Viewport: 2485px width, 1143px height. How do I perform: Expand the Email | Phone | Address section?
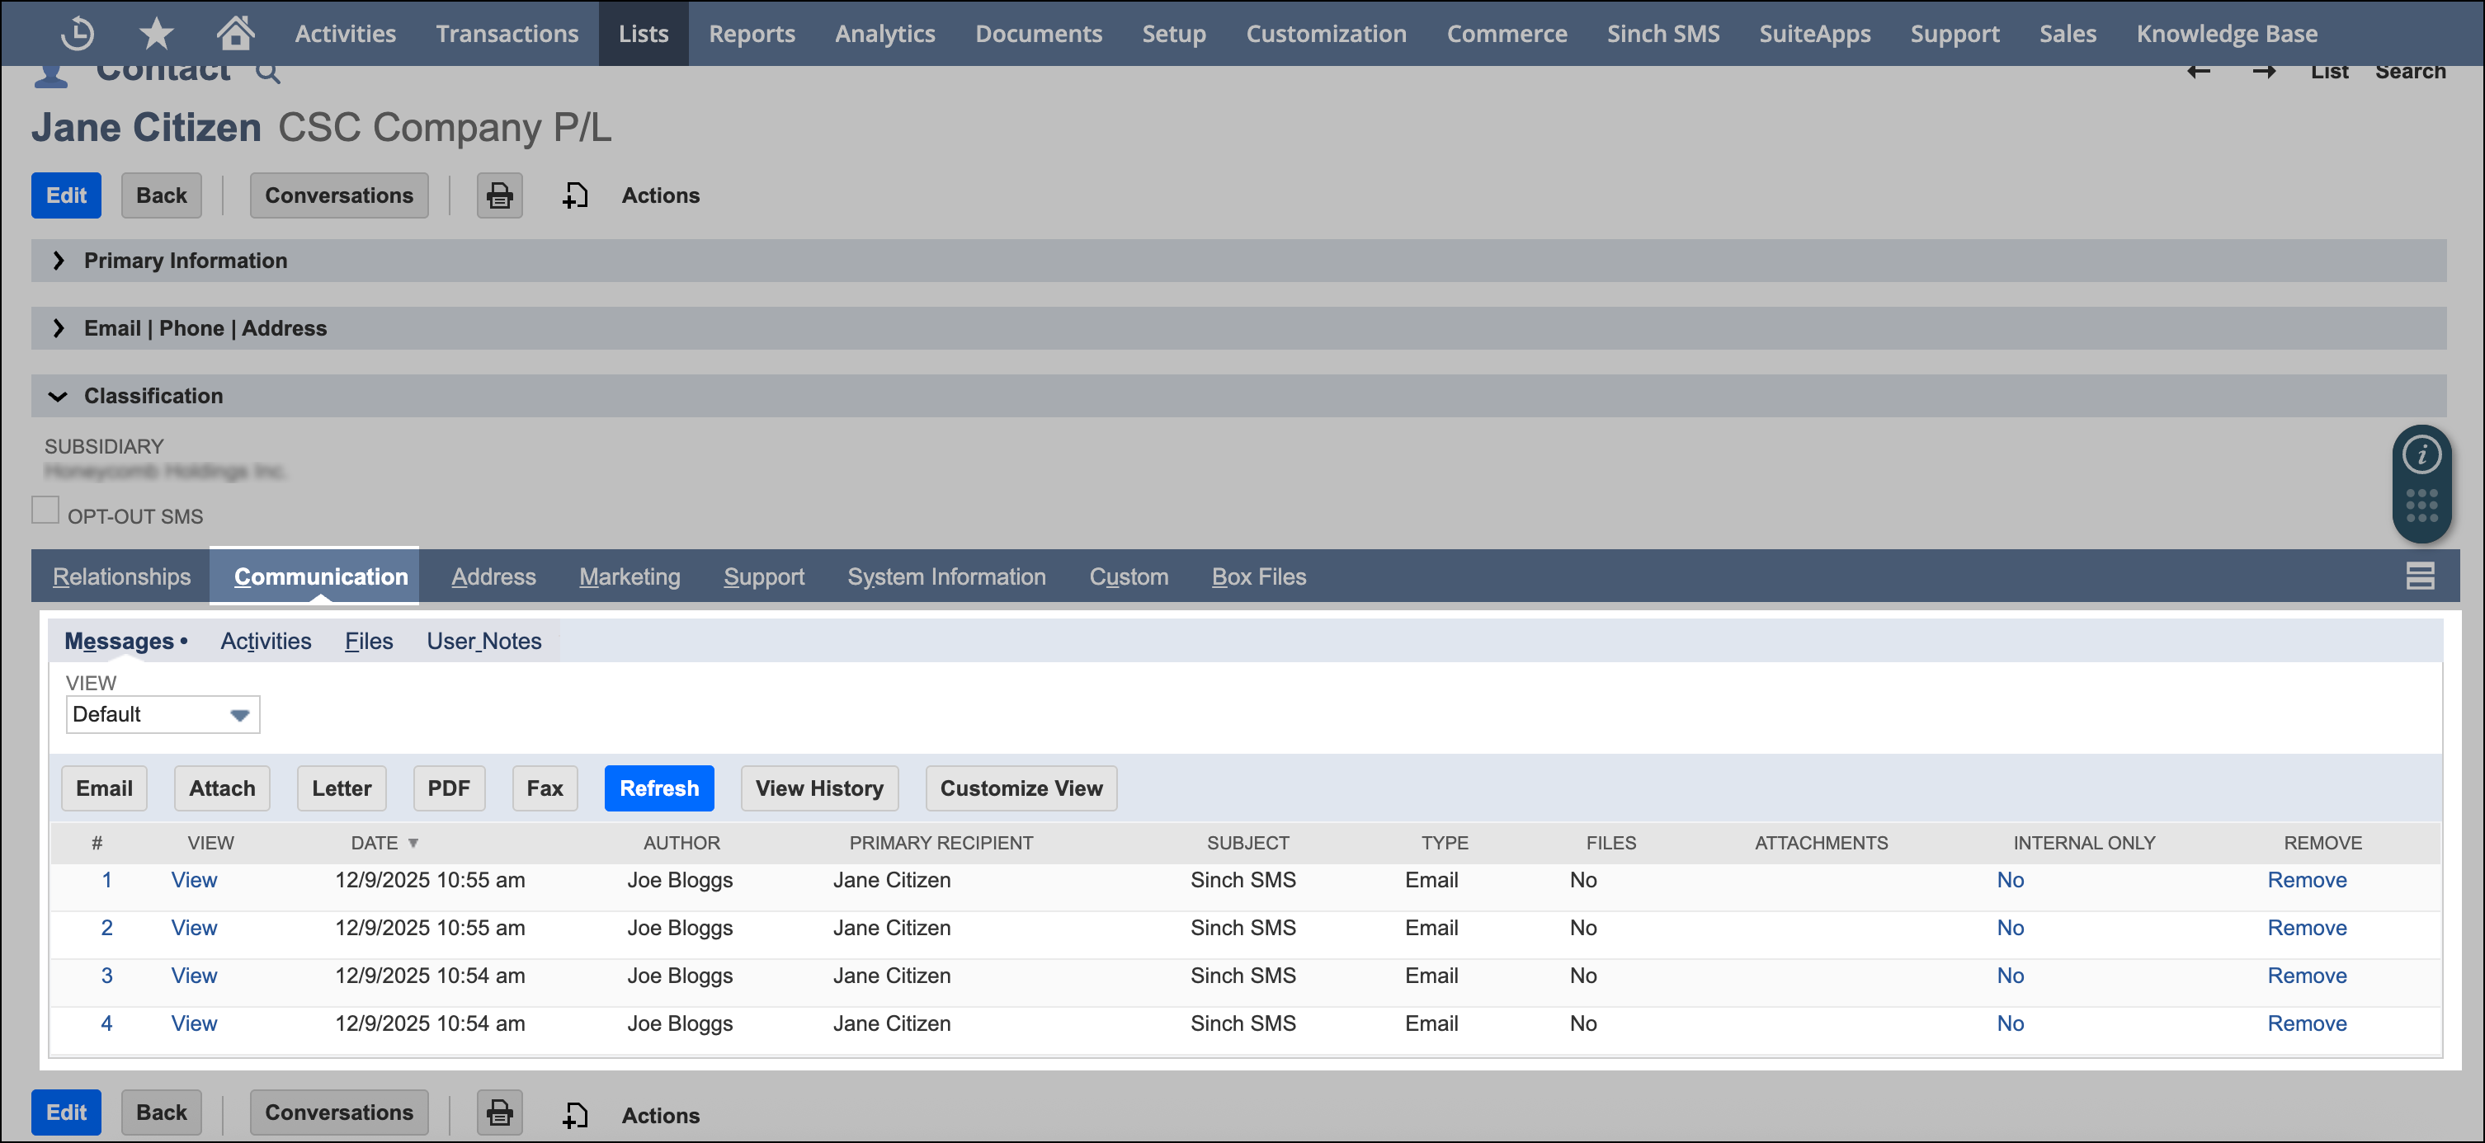click(1238, 328)
